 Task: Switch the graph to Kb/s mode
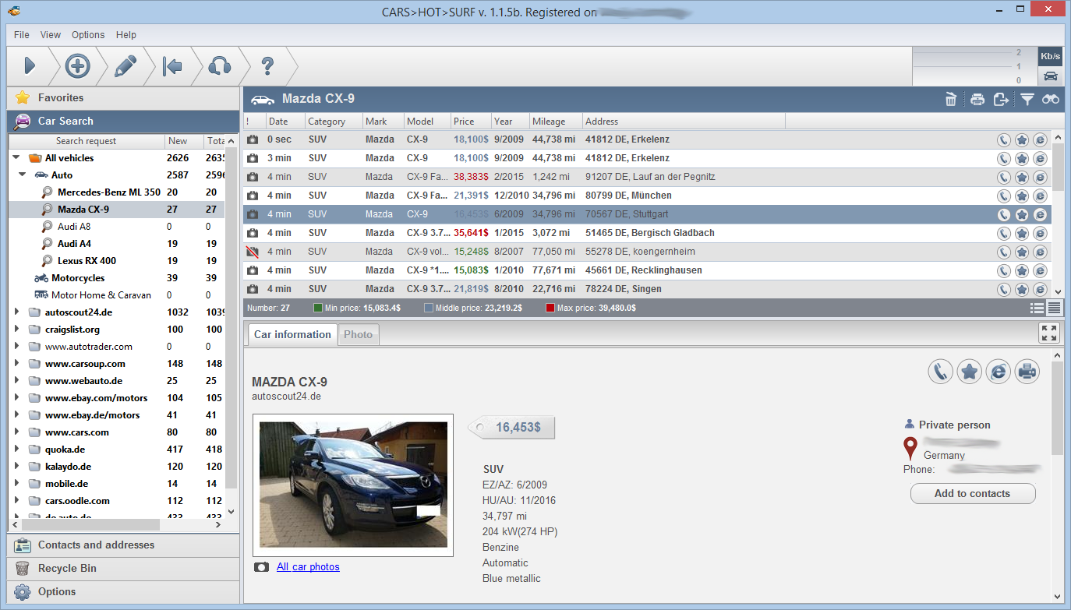[x=1050, y=56]
